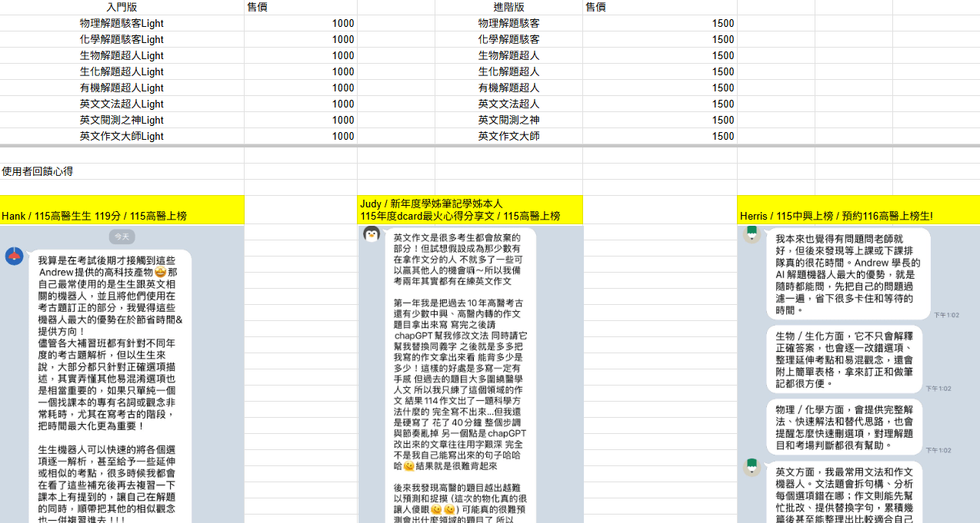
Task: Select the 1500 price beside 物理解題駭客
Action: click(659, 23)
